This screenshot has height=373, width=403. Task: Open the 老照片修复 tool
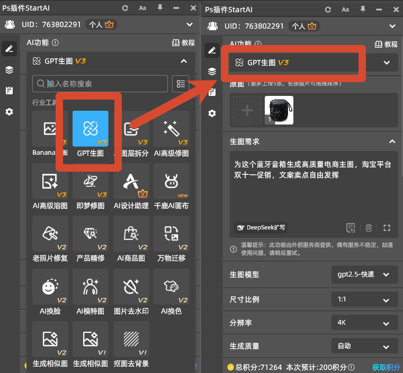click(50, 234)
